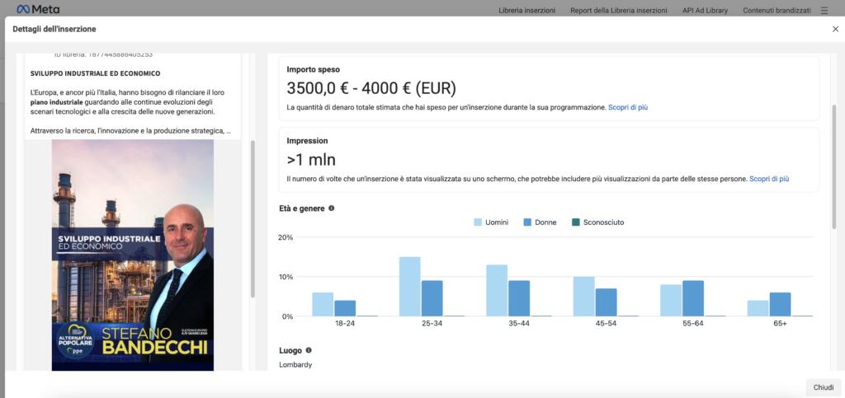Toggle Donne legend series

tap(540, 222)
